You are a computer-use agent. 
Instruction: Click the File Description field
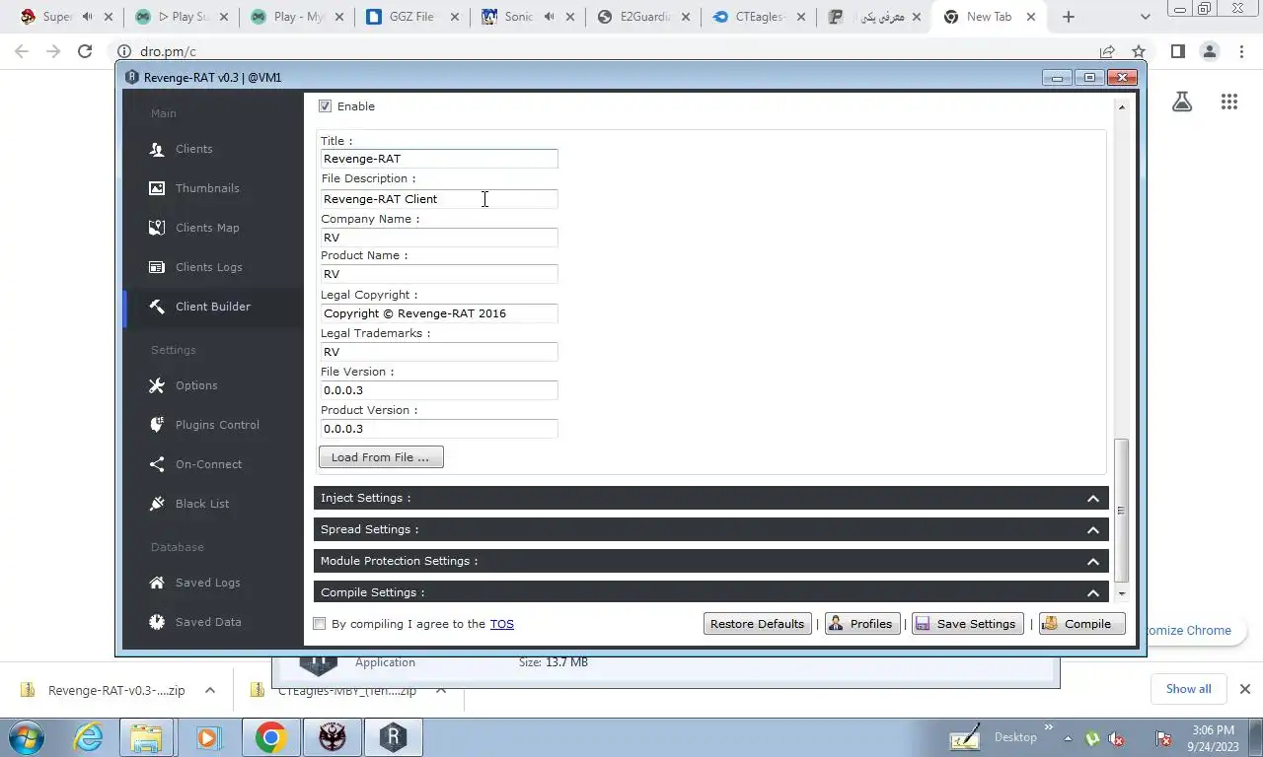(439, 199)
